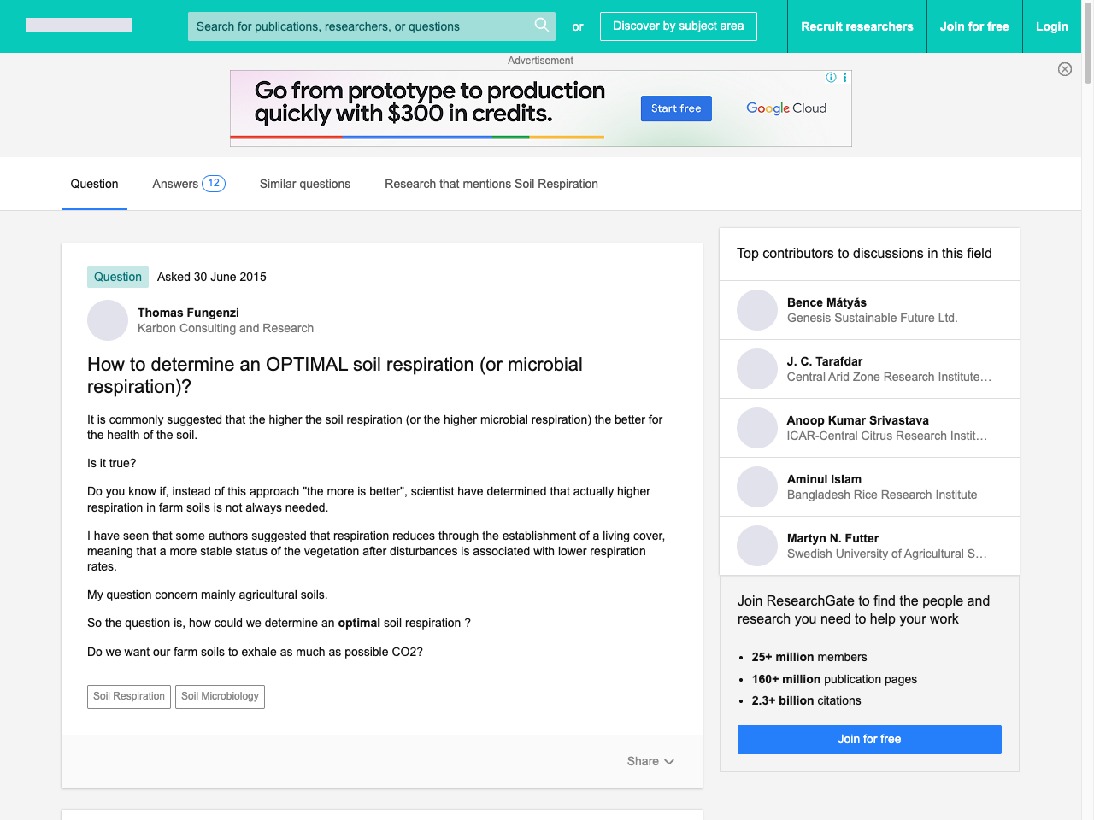Click the publications search input field
The height and width of the screenshot is (820, 1094).
[359, 26]
